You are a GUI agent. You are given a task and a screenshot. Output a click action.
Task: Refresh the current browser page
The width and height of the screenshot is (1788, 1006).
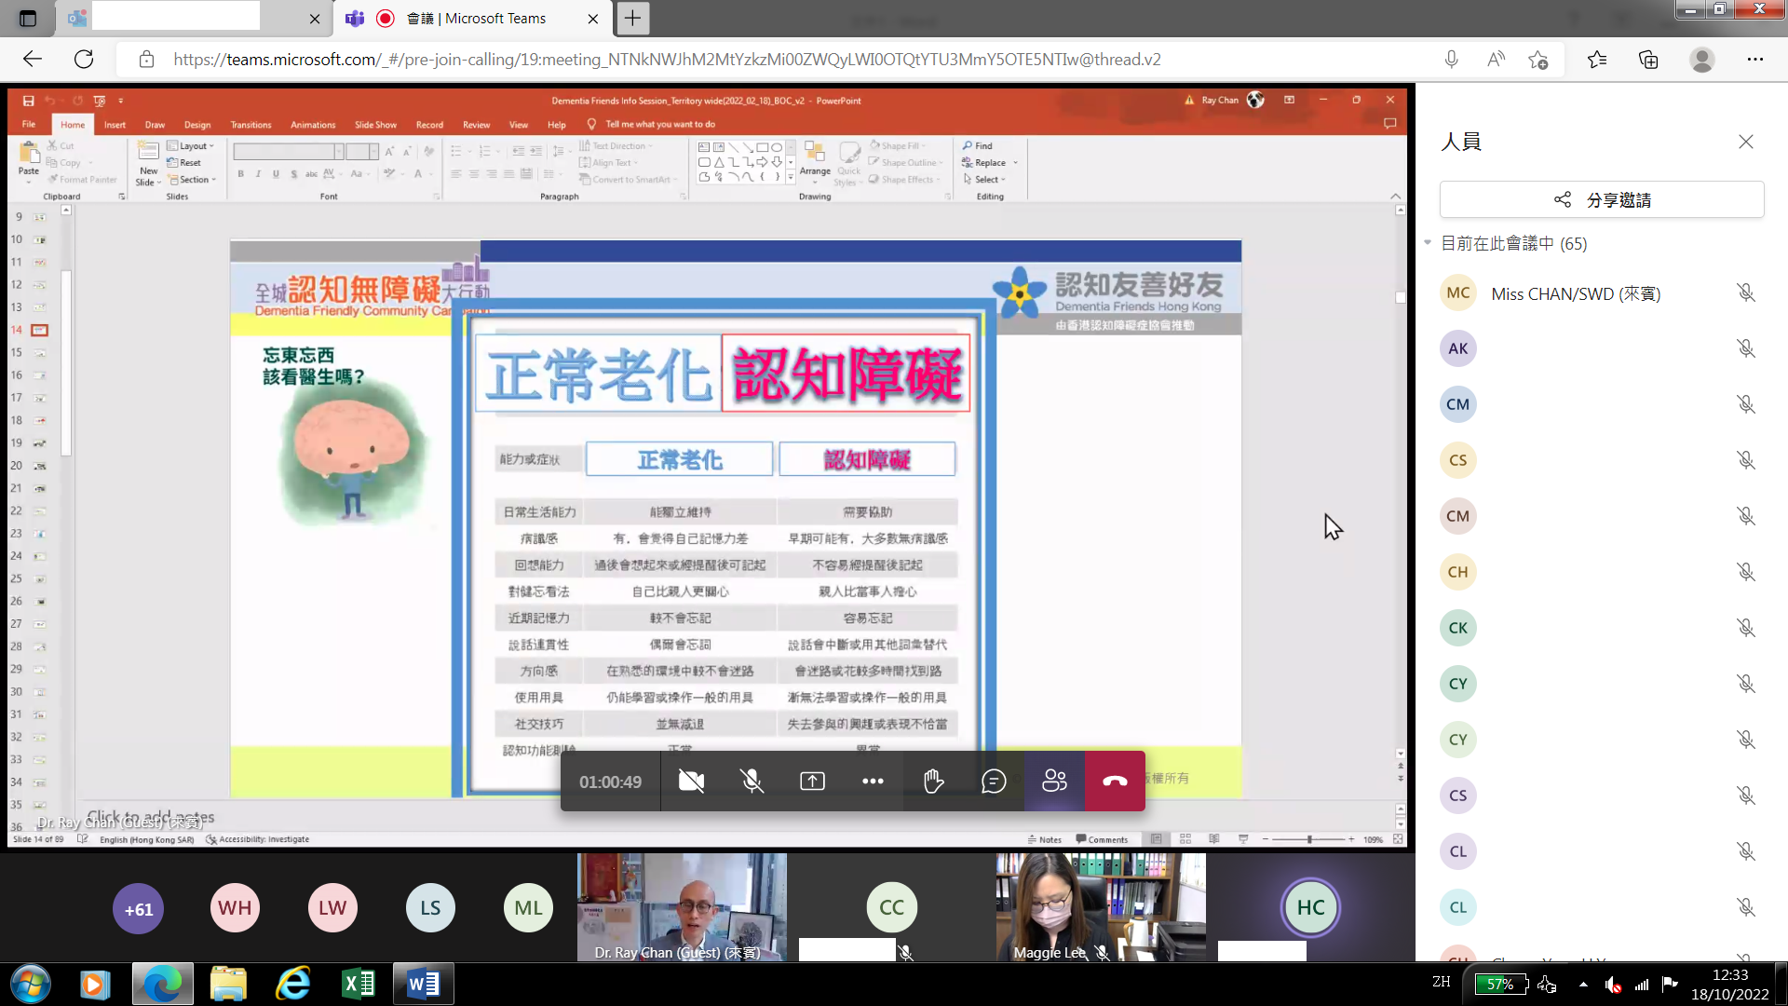(84, 60)
